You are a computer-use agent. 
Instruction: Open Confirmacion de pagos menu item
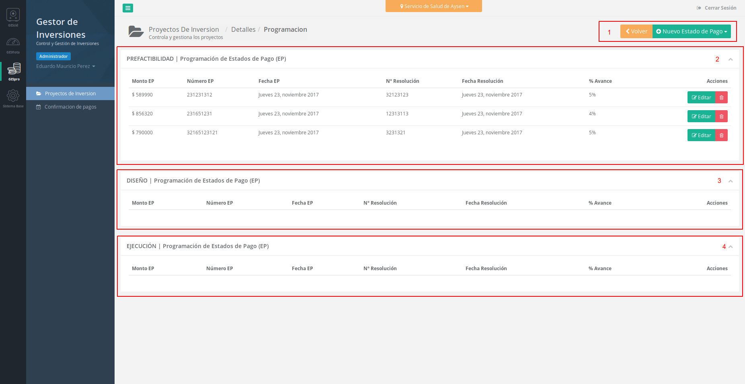pos(70,107)
